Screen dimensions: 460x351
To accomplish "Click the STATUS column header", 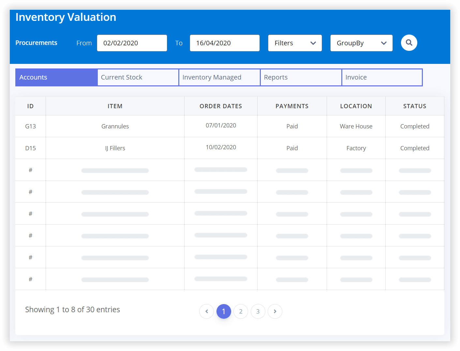I will [415, 106].
